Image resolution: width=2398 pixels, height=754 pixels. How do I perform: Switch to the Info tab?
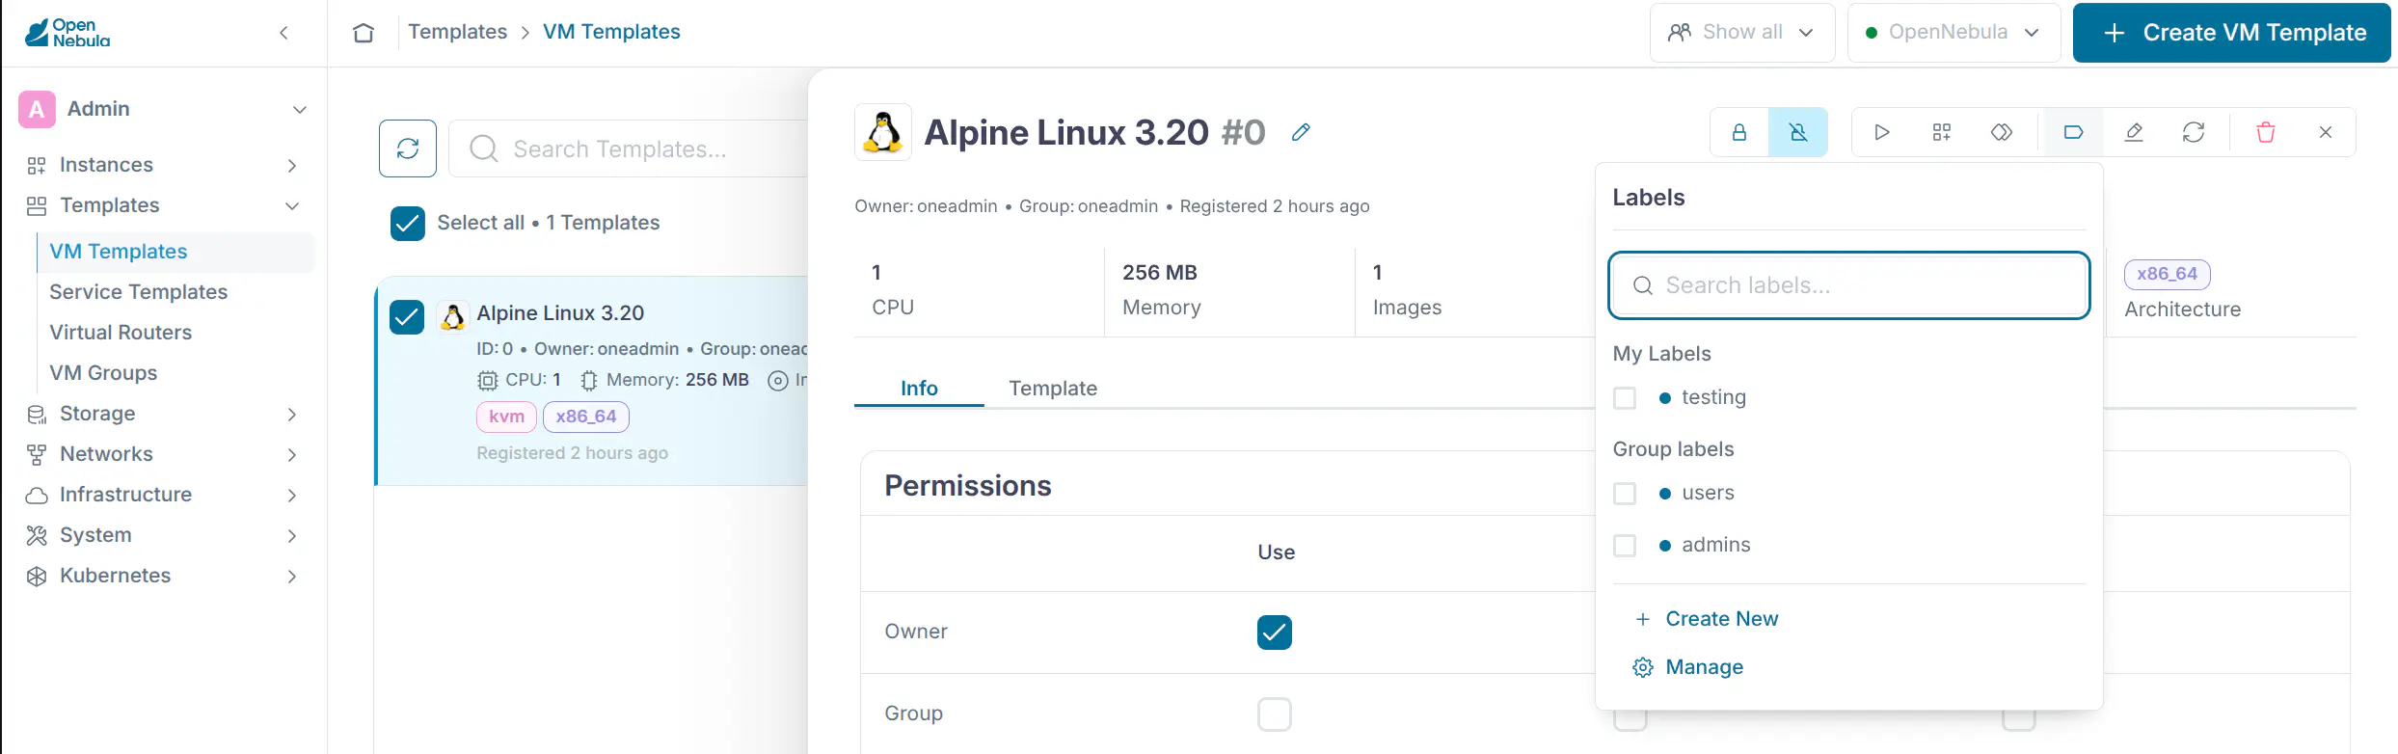click(x=919, y=388)
